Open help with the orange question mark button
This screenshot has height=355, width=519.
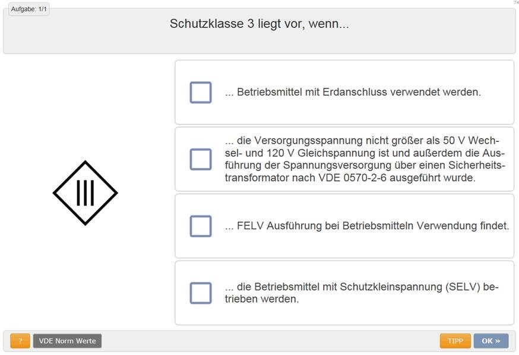[x=20, y=341]
